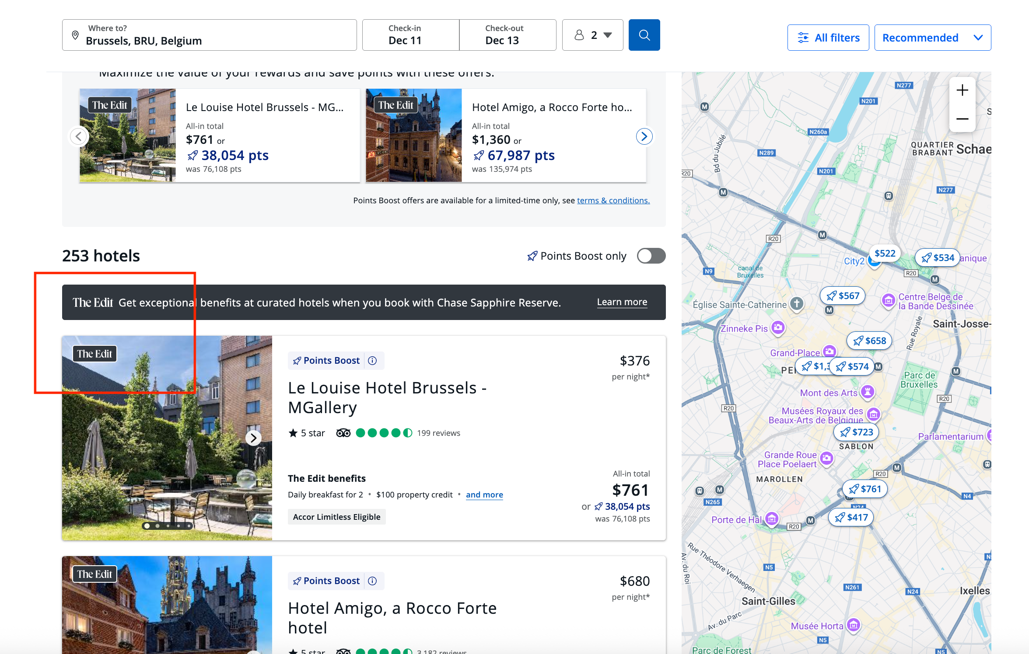Advance to next Le Louise photo
This screenshot has height=654, width=1029.
point(254,438)
